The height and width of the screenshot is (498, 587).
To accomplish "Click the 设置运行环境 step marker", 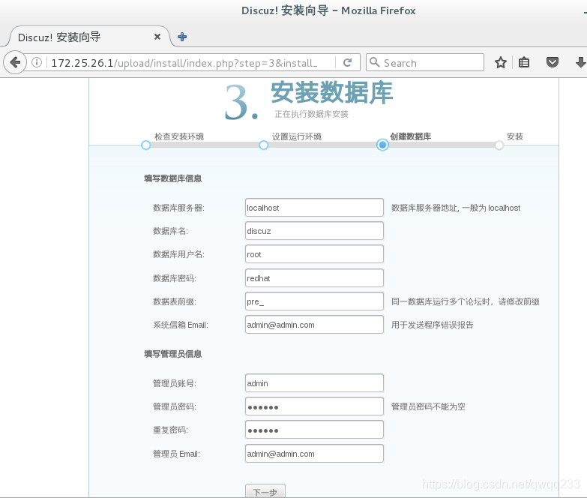I will (x=264, y=145).
